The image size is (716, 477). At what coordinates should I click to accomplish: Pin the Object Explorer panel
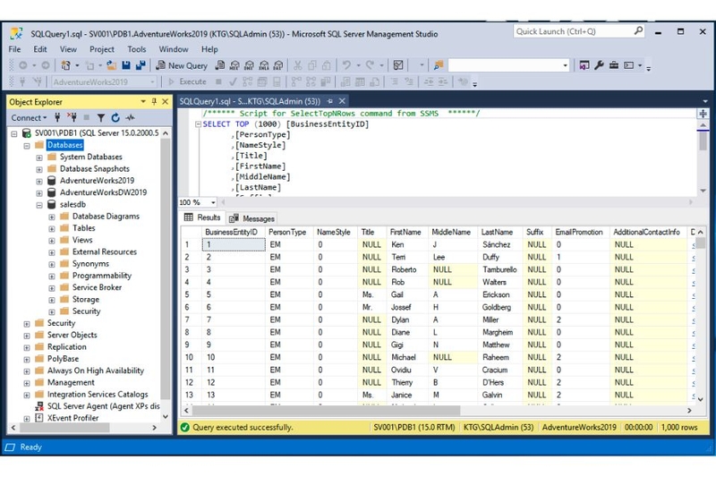154,101
